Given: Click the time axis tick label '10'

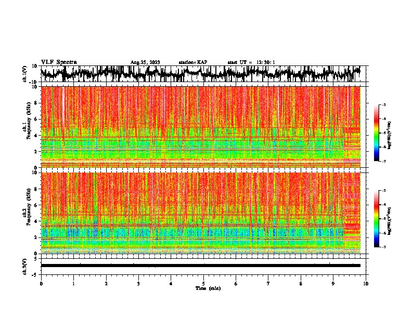Looking at the screenshot, I should tap(366, 284).
